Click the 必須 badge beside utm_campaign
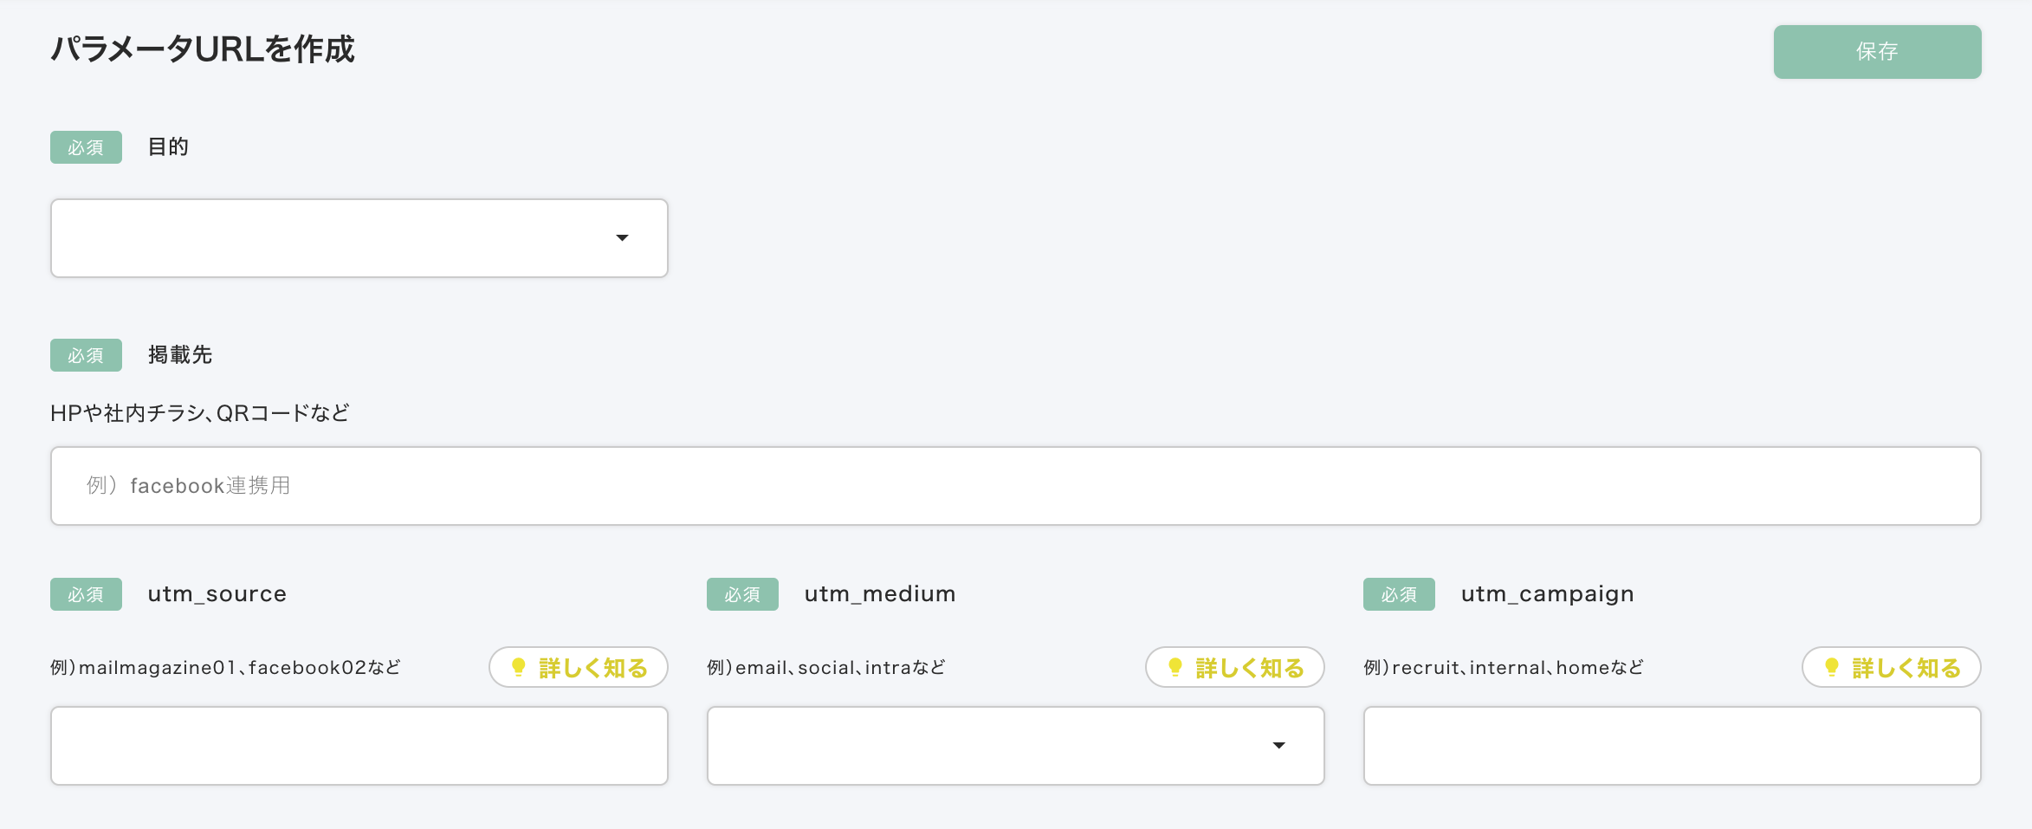Screen dimensions: 2032x829 (x=1399, y=594)
